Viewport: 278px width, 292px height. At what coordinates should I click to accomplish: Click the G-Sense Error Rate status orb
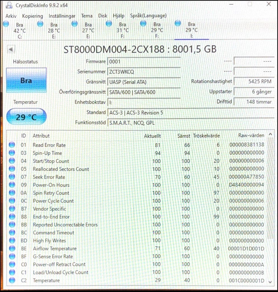12,256
